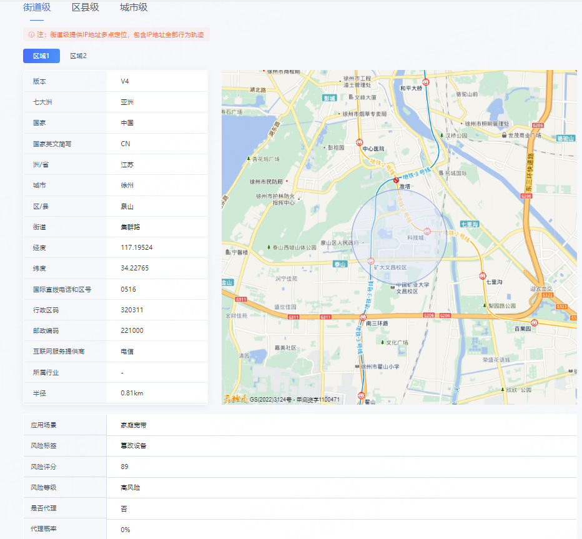Click the 七里沟 metro station icon

tap(483, 276)
